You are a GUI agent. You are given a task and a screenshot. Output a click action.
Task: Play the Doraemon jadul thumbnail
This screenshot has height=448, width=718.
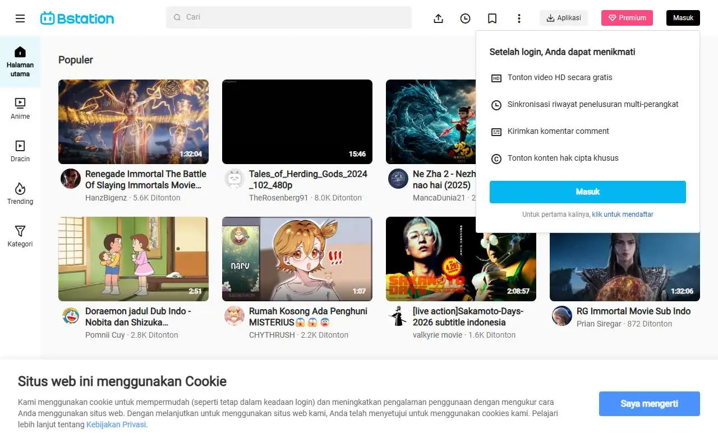pyautogui.click(x=134, y=259)
